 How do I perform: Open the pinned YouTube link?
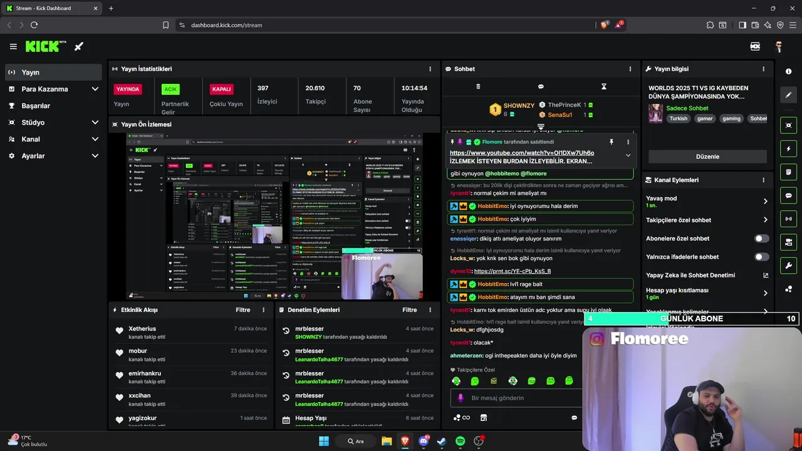[x=522, y=153]
